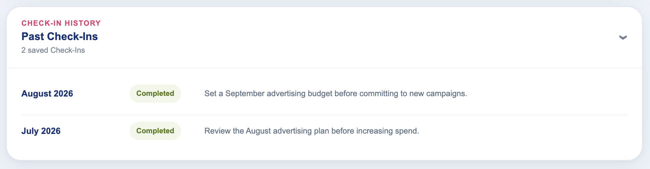Click the CHECK-IN HISTORY label
Image resolution: width=650 pixels, height=169 pixels.
click(61, 23)
